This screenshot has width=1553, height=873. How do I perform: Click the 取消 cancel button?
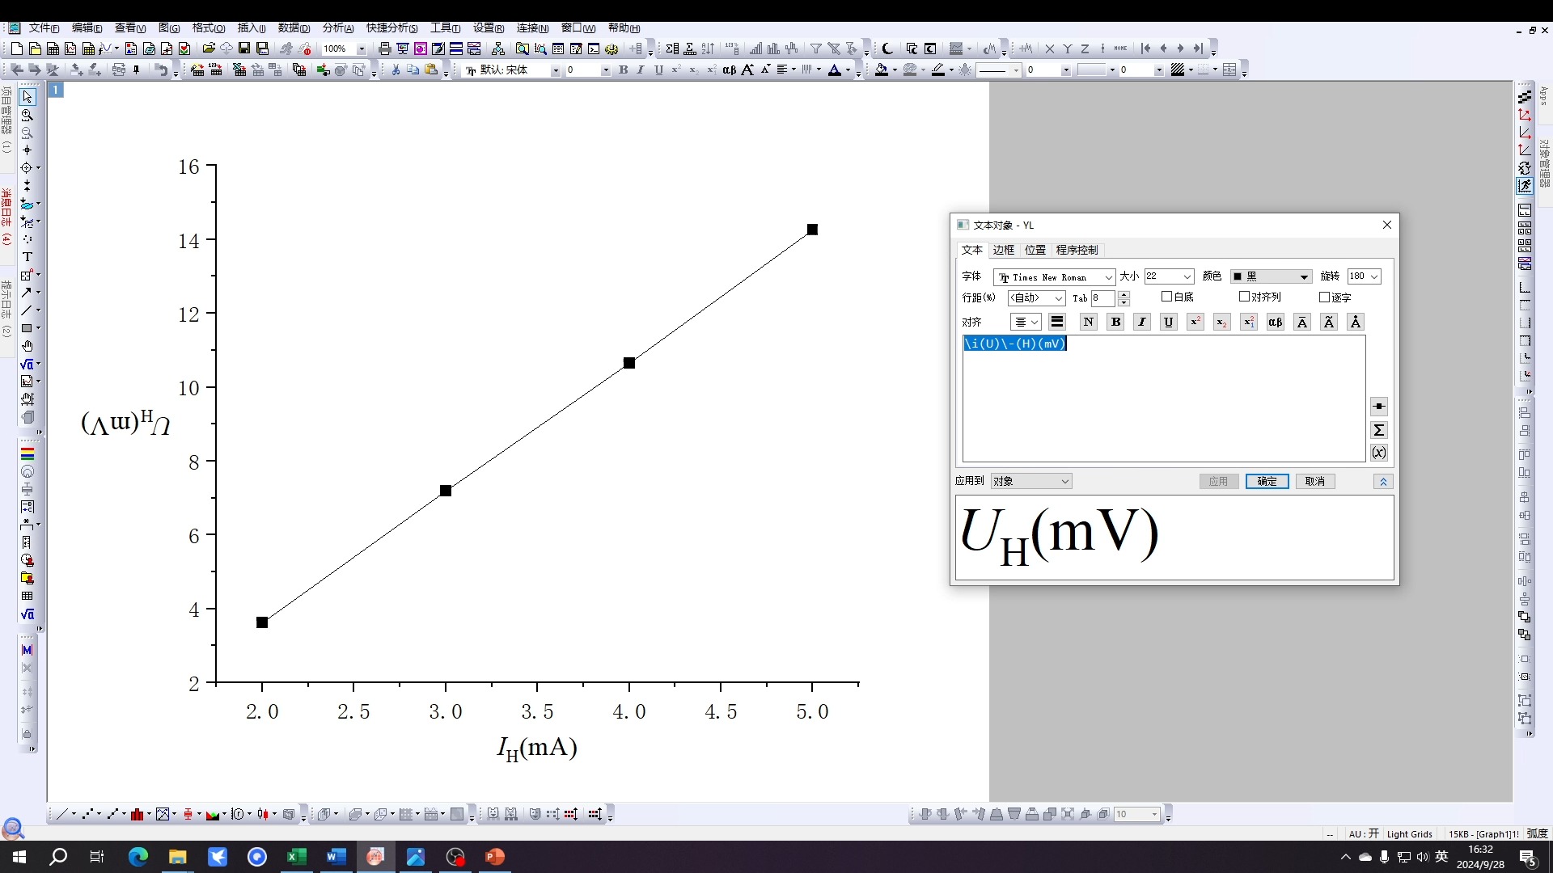click(x=1316, y=481)
